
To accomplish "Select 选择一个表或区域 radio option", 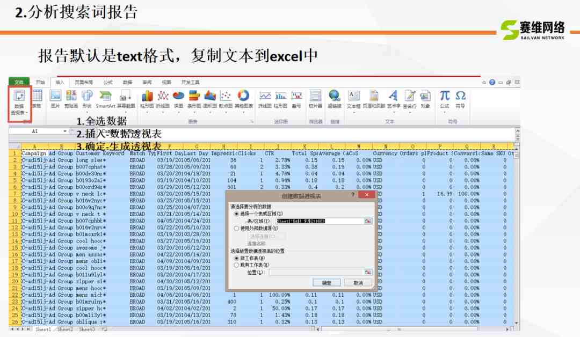I will click(x=237, y=214).
